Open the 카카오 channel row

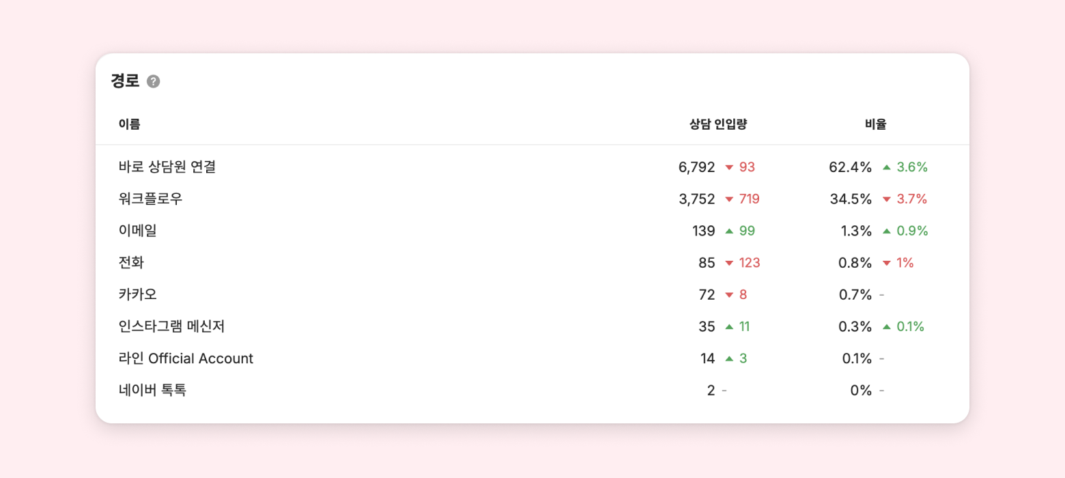[x=137, y=294]
